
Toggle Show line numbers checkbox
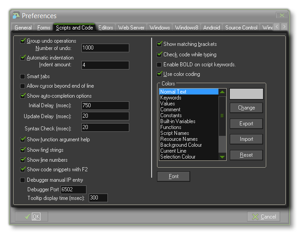(x=23, y=160)
